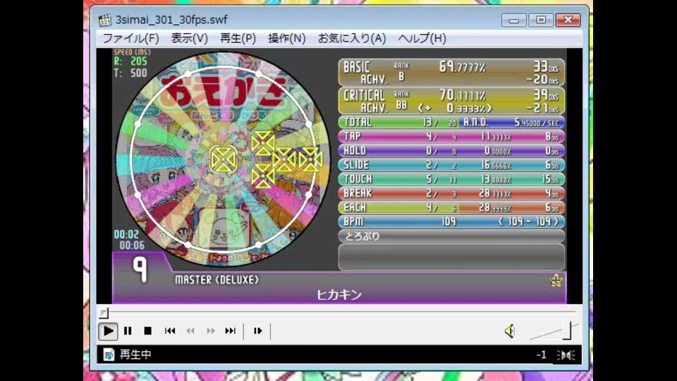
Task: Click the 00:06 total time display
Action: coord(132,246)
